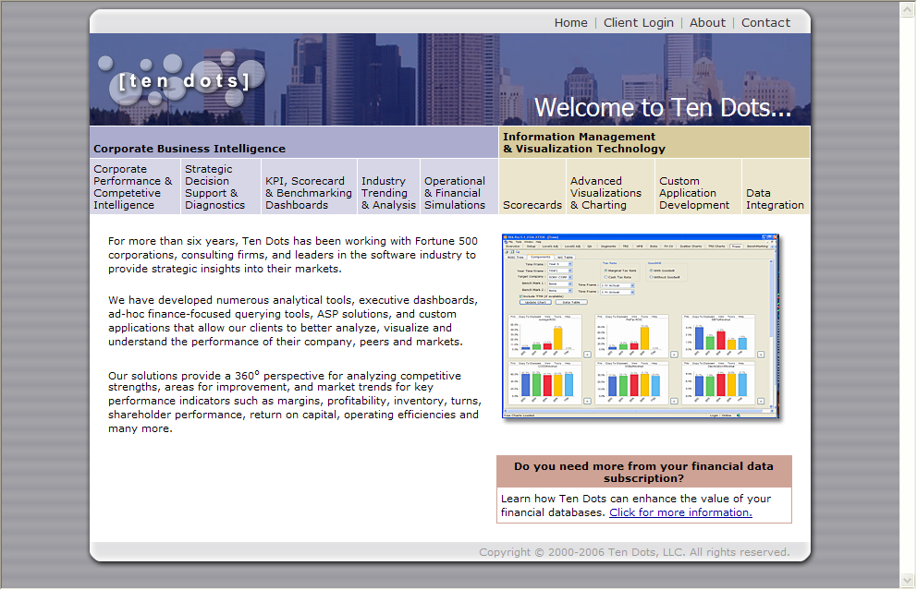Go to the Home page
The height and width of the screenshot is (590, 917).
(570, 23)
